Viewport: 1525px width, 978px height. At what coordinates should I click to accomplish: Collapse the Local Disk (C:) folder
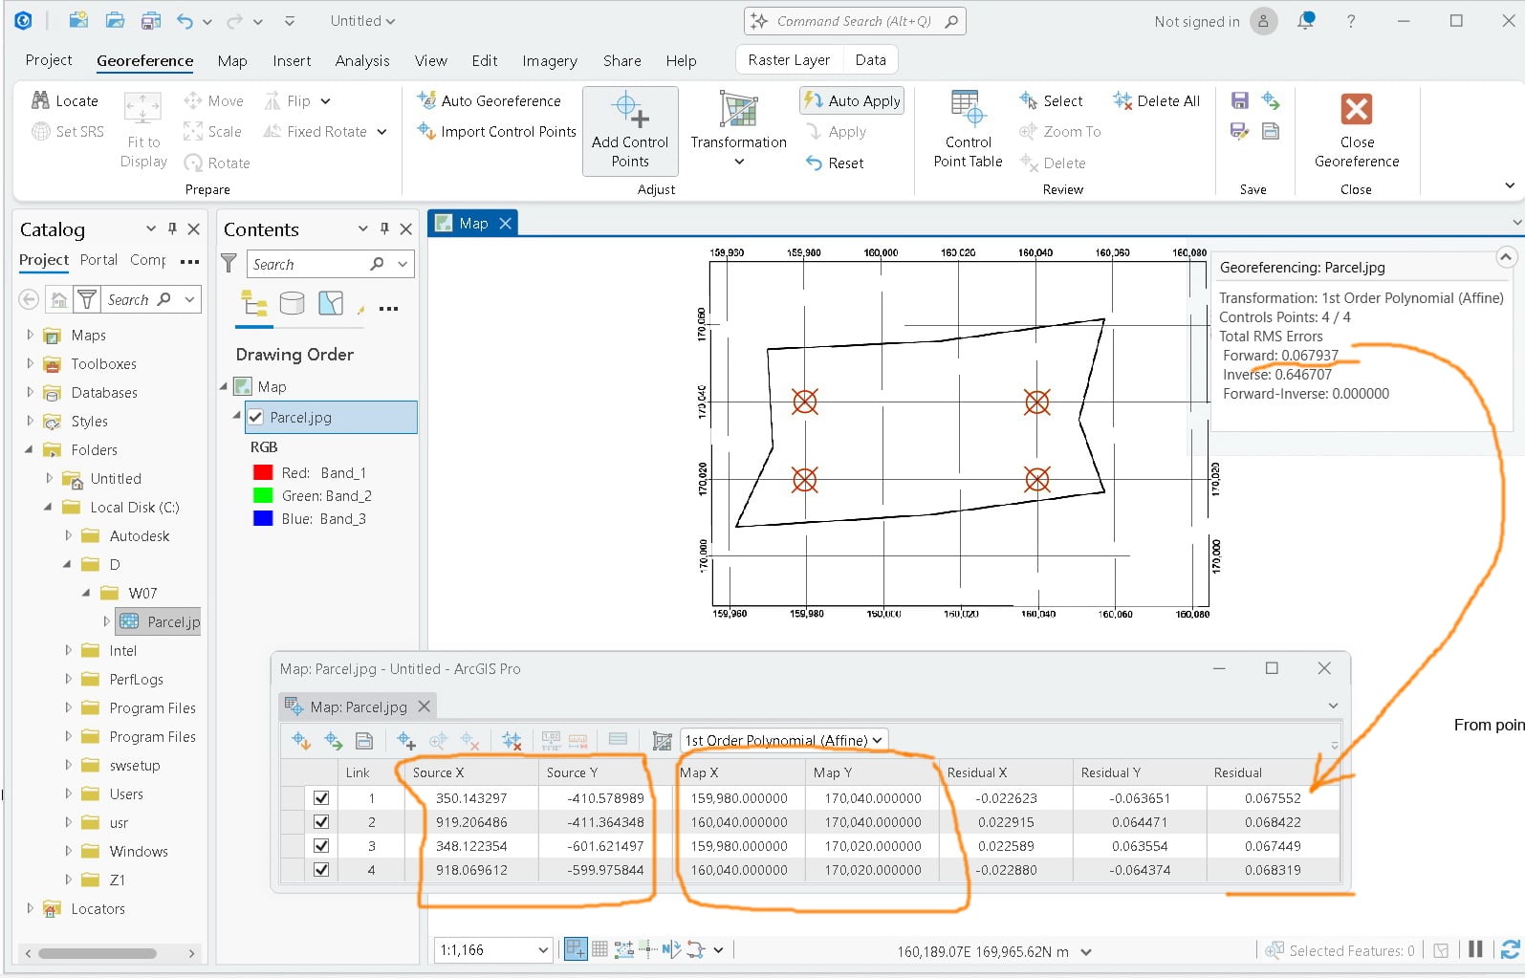pos(48,507)
